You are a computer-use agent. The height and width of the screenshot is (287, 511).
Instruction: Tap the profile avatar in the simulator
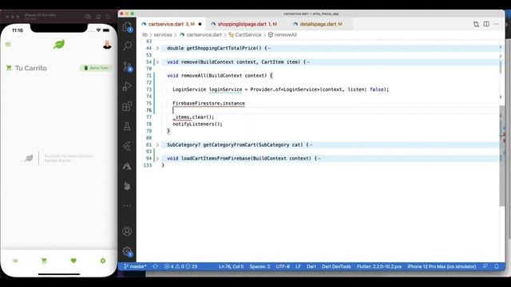[x=107, y=45]
